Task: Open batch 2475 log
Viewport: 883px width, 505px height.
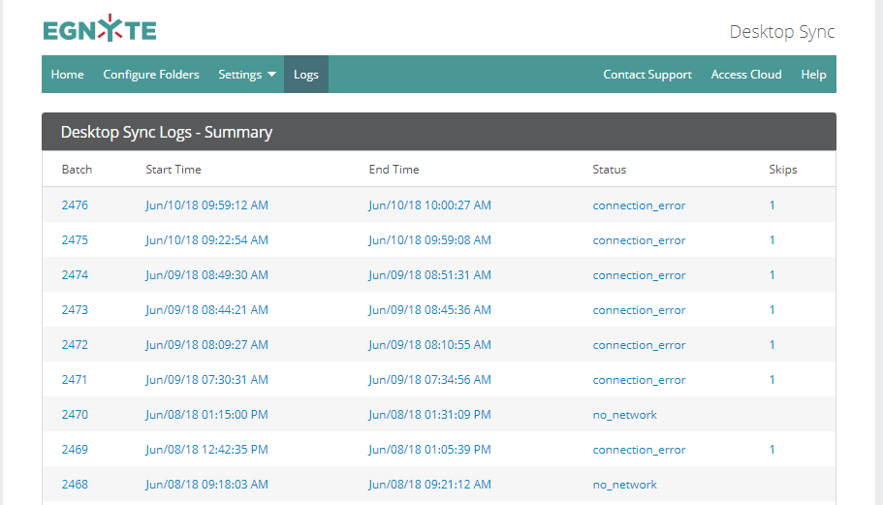Action: pos(75,239)
